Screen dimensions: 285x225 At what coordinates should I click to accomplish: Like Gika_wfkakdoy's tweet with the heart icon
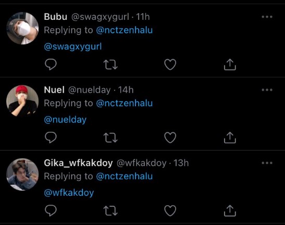pyautogui.click(x=170, y=210)
